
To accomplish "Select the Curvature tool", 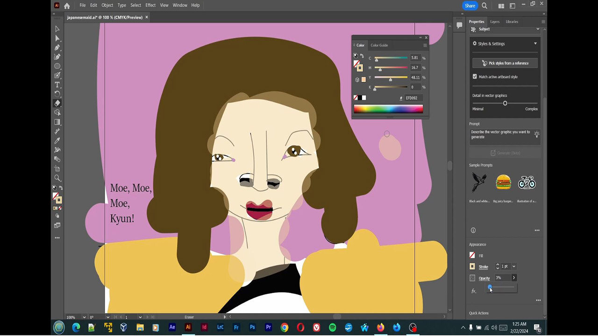I will pos(57,57).
